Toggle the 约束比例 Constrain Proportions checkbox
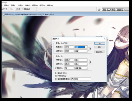The height and width of the screenshot is (101, 132). point(56,75)
